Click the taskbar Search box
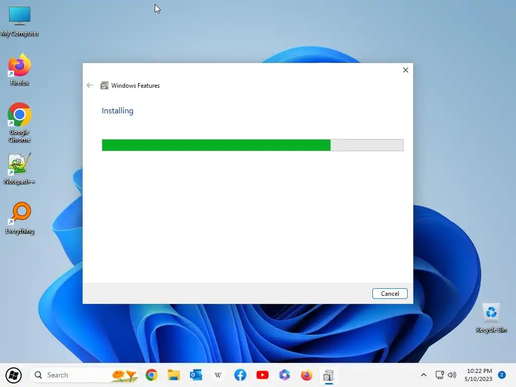Screen dimensions: 516x387 pos(84,375)
